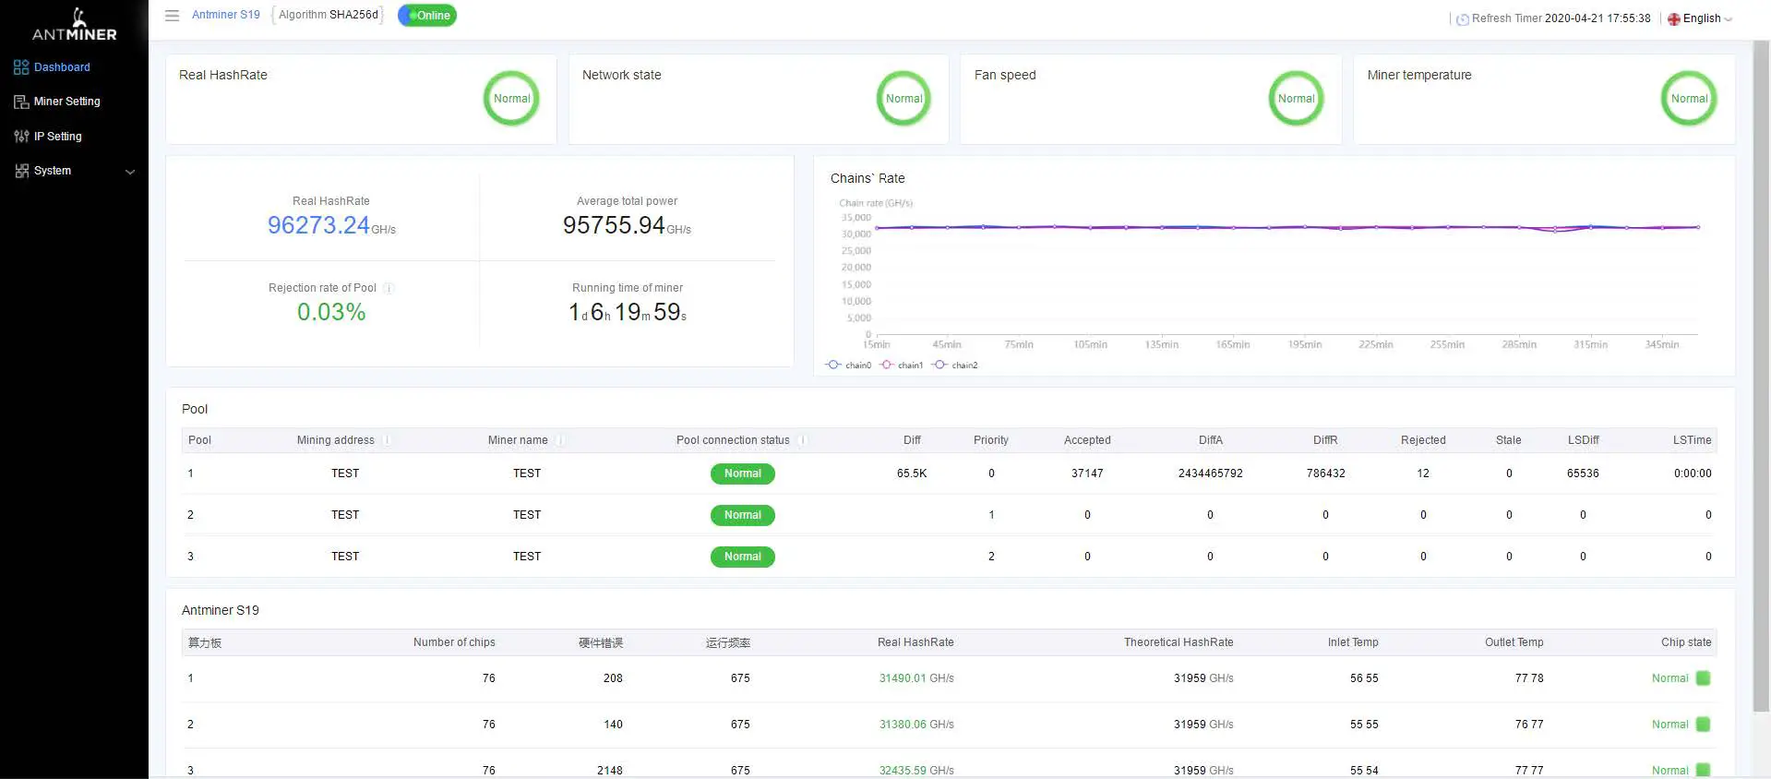Image resolution: width=1771 pixels, height=779 pixels.
Task: Click info icon by Pool connection status
Action: 803,440
